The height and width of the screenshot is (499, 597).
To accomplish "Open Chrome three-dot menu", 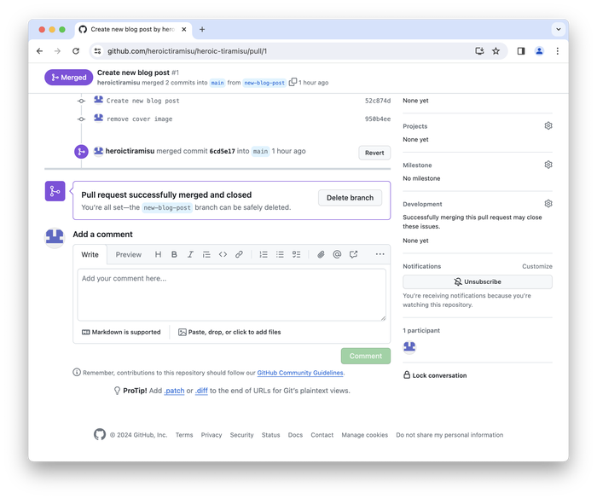I will [x=558, y=51].
